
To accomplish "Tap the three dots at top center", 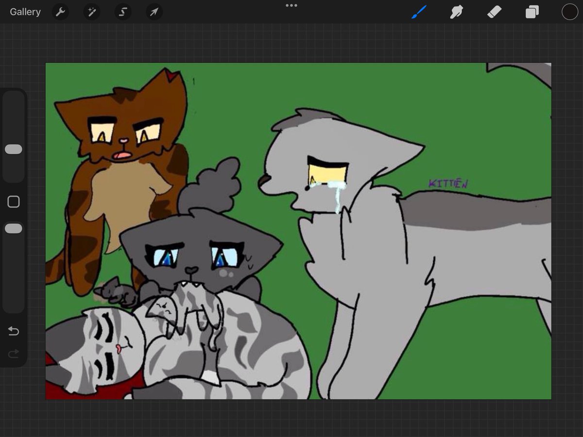I will pyautogui.click(x=291, y=5).
